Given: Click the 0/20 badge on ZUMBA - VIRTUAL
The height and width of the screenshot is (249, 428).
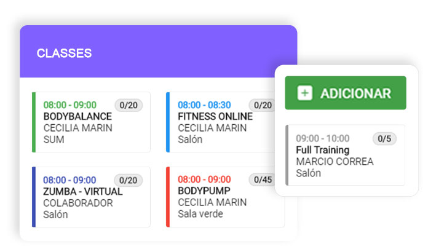Looking at the screenshot, I should (x=129, y=180).
